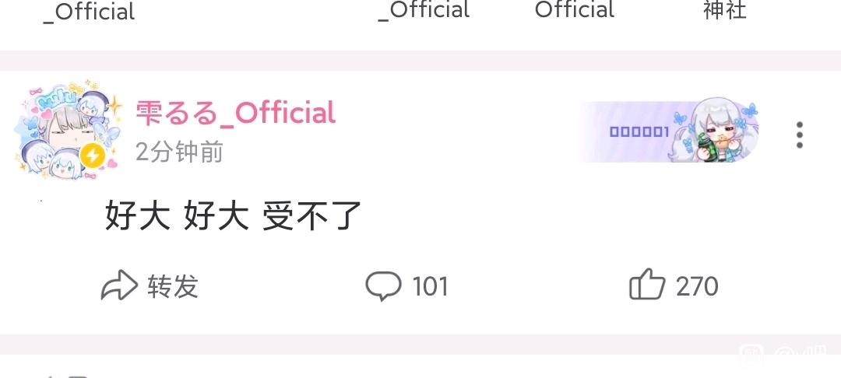Click the 2分钟前 timestamp
Viewport: 841px width, 378px height.
point(179,152)
